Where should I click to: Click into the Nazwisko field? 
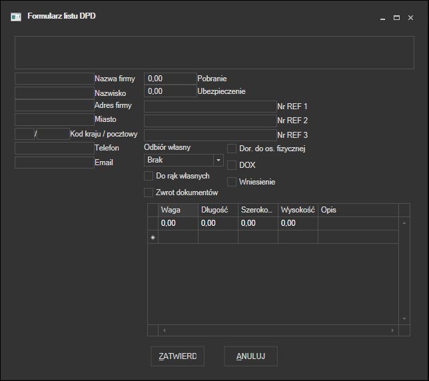[x=55, y=93]
